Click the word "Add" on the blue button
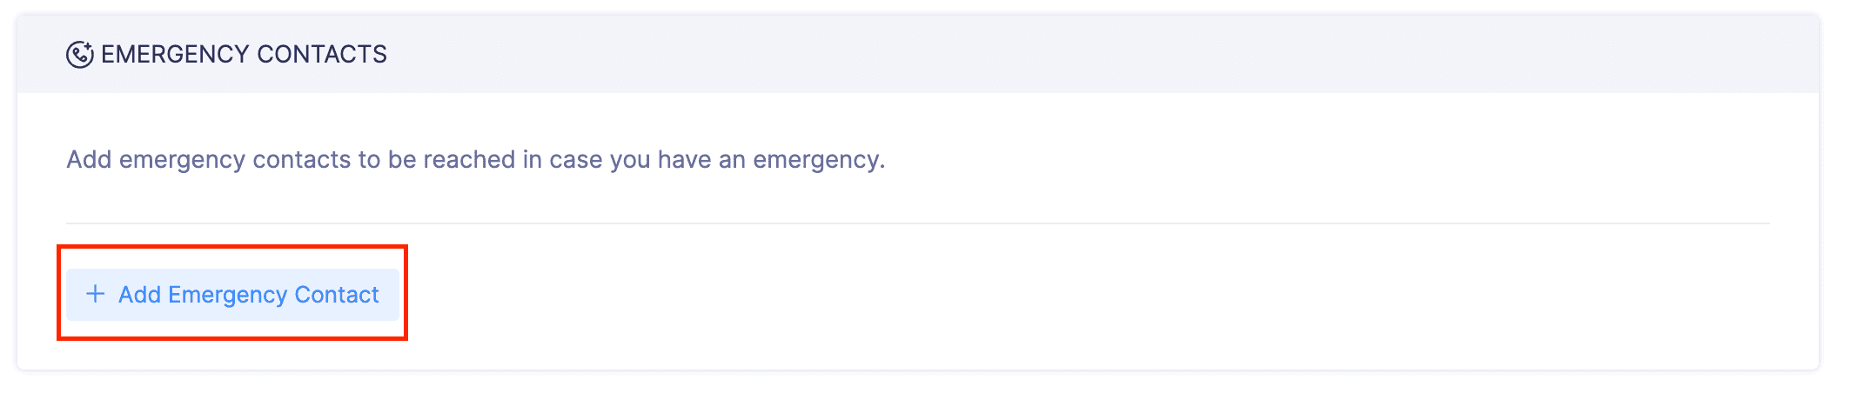The image size is (1857, 393). pos(140,296)
